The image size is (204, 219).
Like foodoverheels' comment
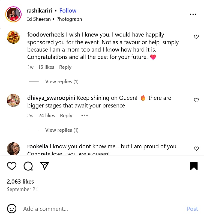196,37
